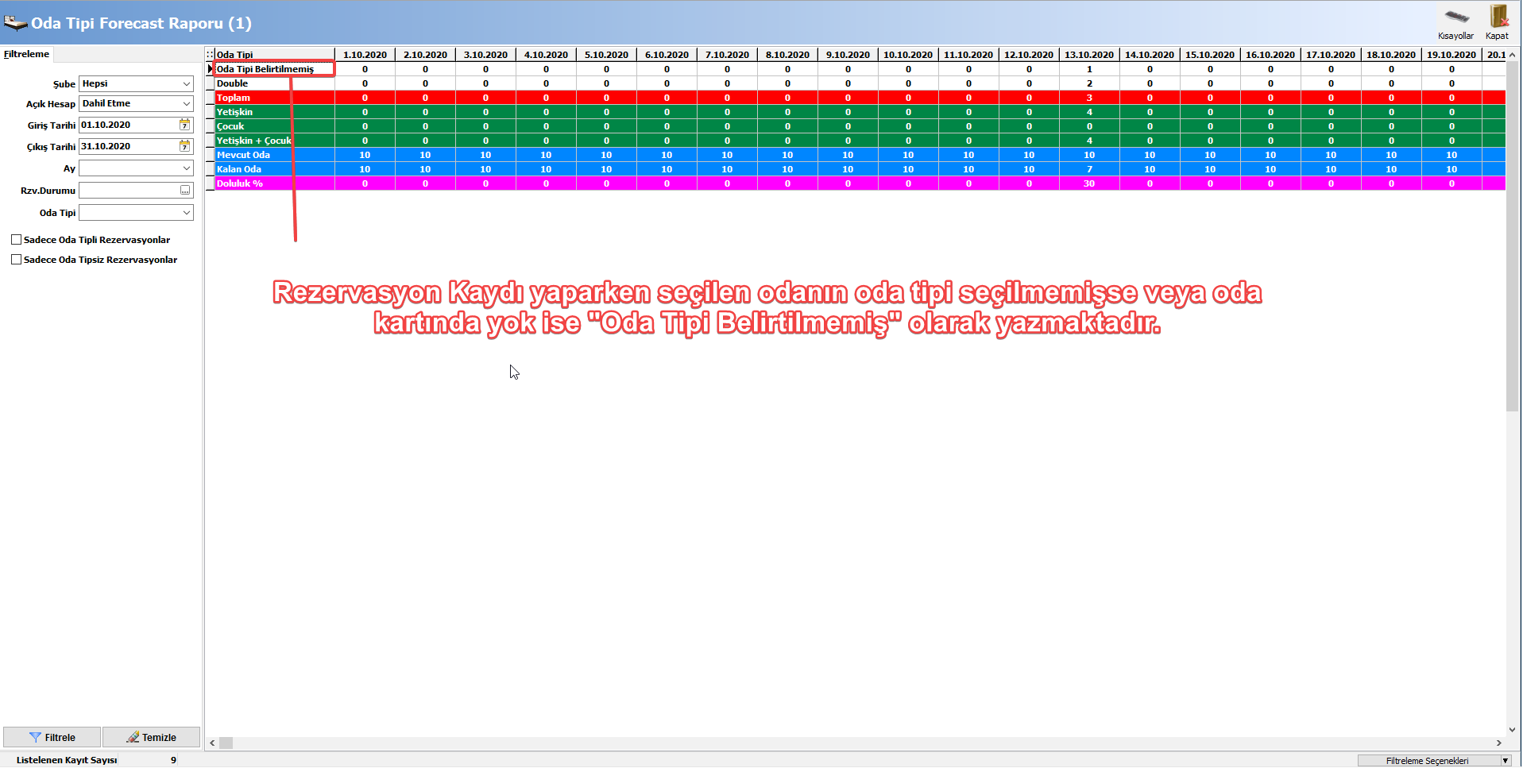Expand the Şube dropdown showing Hepsi
The height and width of the screenshot is (768, 1523).
[x=187, y=83]
